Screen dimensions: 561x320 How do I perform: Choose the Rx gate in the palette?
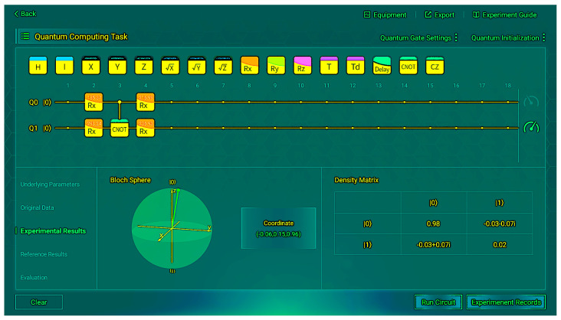249,65
